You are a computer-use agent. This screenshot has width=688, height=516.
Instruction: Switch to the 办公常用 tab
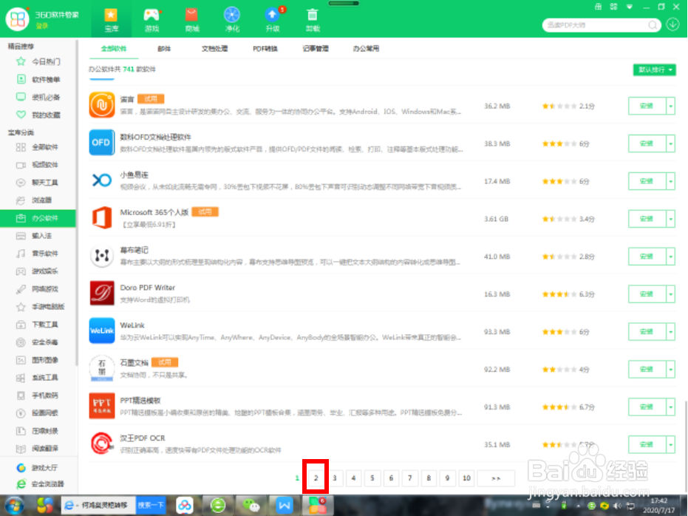click(366, 49)
